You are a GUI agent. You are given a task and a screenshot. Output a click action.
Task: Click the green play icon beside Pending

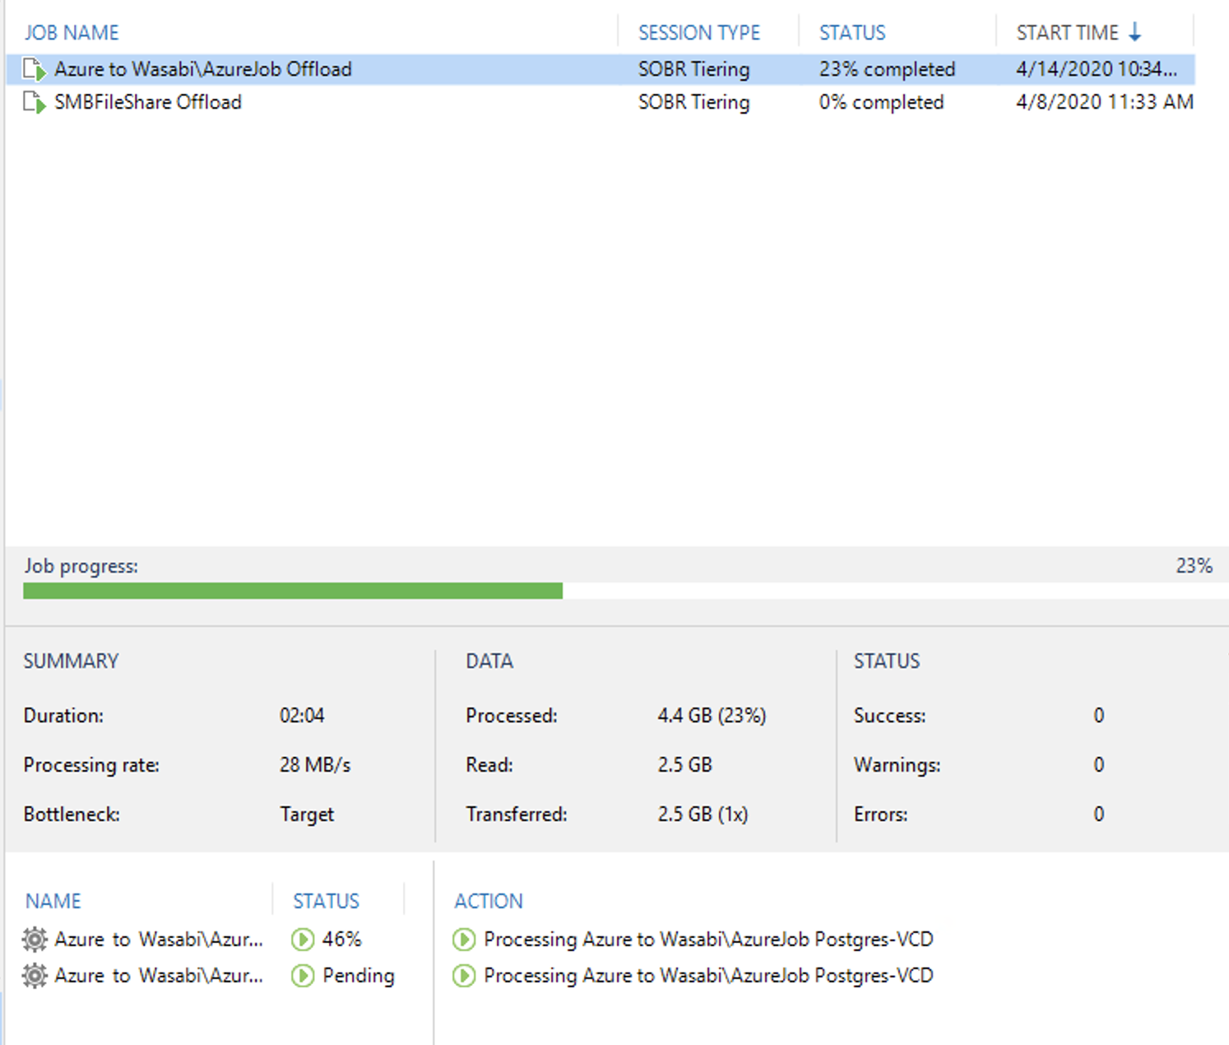pyautogui.click(x=303, y=975)
